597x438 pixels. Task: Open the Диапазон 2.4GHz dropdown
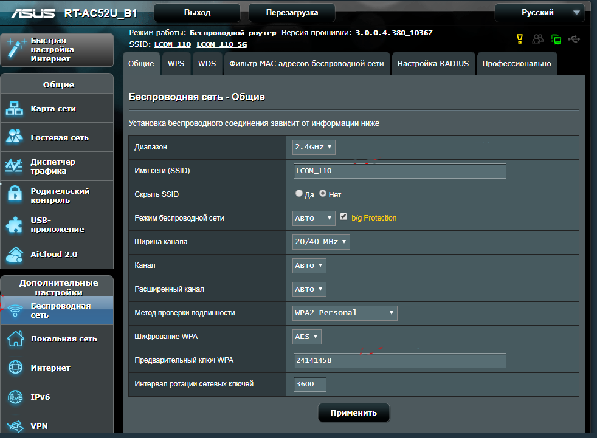314,147
